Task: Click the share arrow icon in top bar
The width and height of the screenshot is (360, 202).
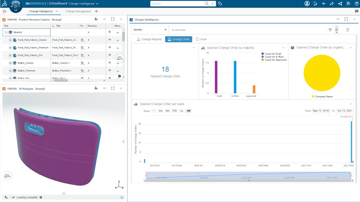Action: (x=332, y=4)
